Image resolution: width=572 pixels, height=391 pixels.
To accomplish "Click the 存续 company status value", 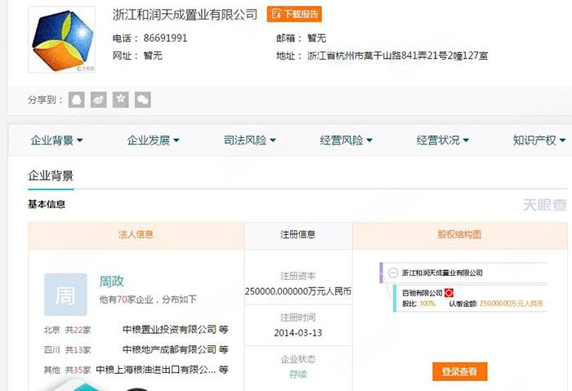I will point(298,374).
